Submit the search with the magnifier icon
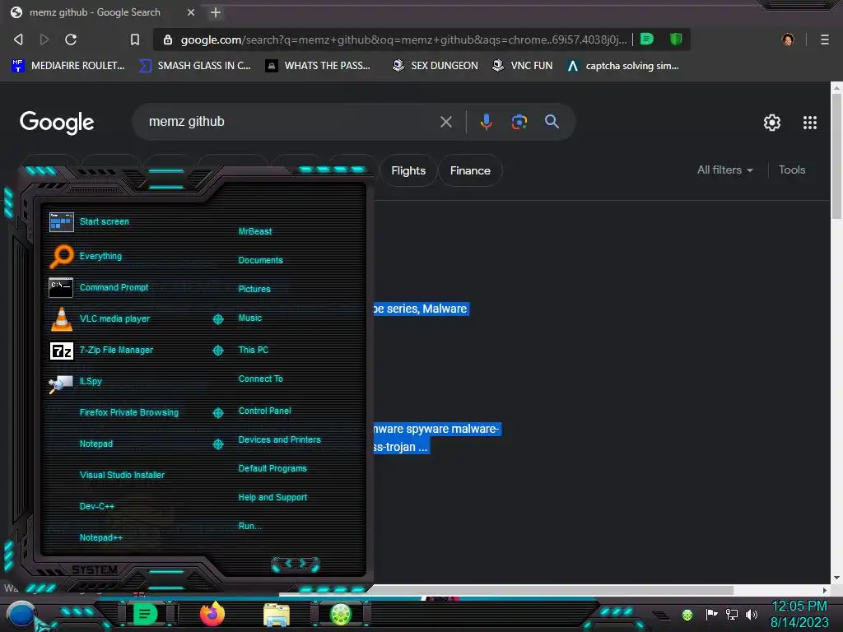 552,122
